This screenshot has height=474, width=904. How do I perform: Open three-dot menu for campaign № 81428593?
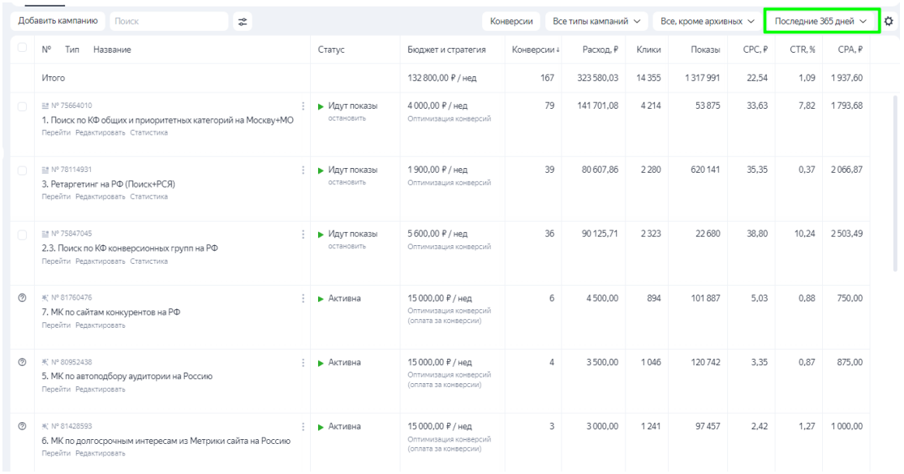tap(303, 427)
